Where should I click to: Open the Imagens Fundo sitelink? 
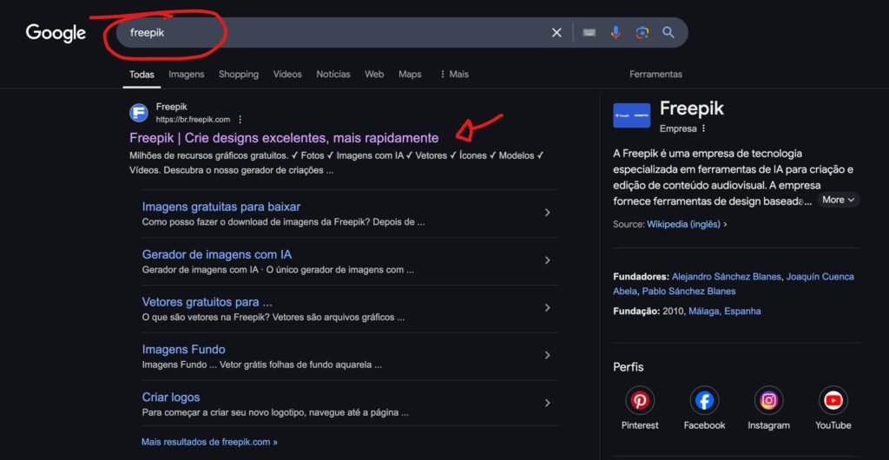pyautogui.click(x=184, y=350)
